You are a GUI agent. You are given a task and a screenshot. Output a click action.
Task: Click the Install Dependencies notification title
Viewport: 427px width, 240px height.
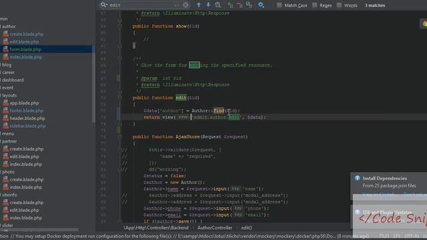click(x=384, y=178)
